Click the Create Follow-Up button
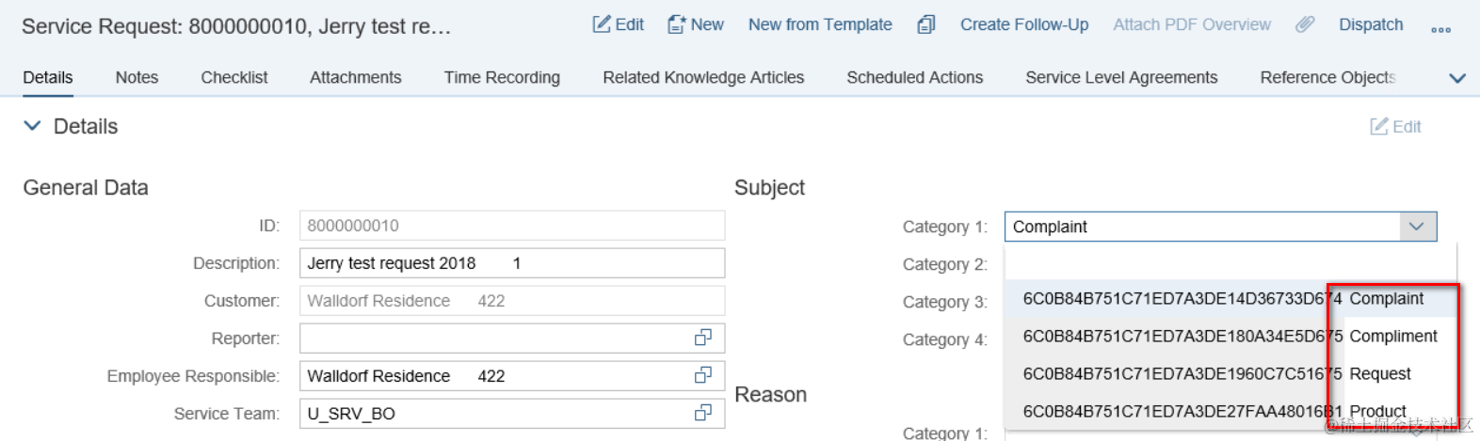Screen dimensions: 1480x441 coord(1024,24)
